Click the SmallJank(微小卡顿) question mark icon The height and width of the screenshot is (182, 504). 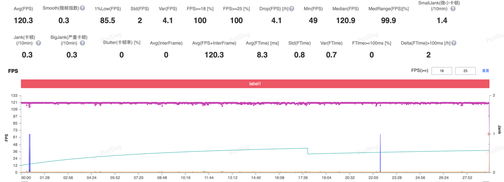coord(453,9)
